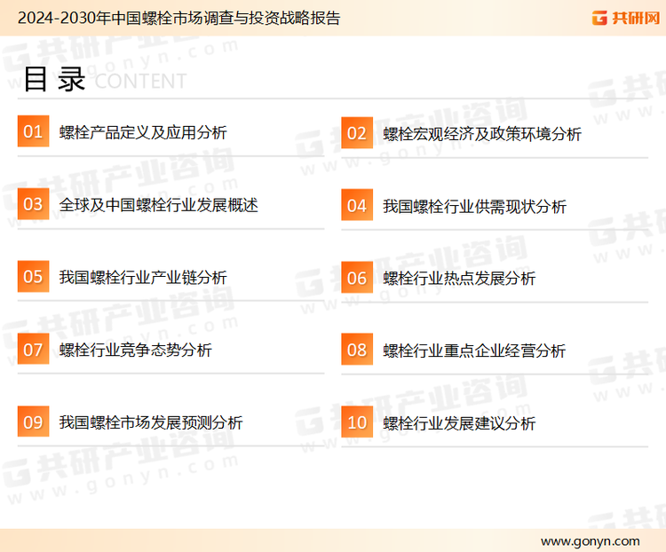Screen dimensions: 666x552
Task: Open chapter 螺栓行业竞争态势分析
Action: (x=135, y=350)
